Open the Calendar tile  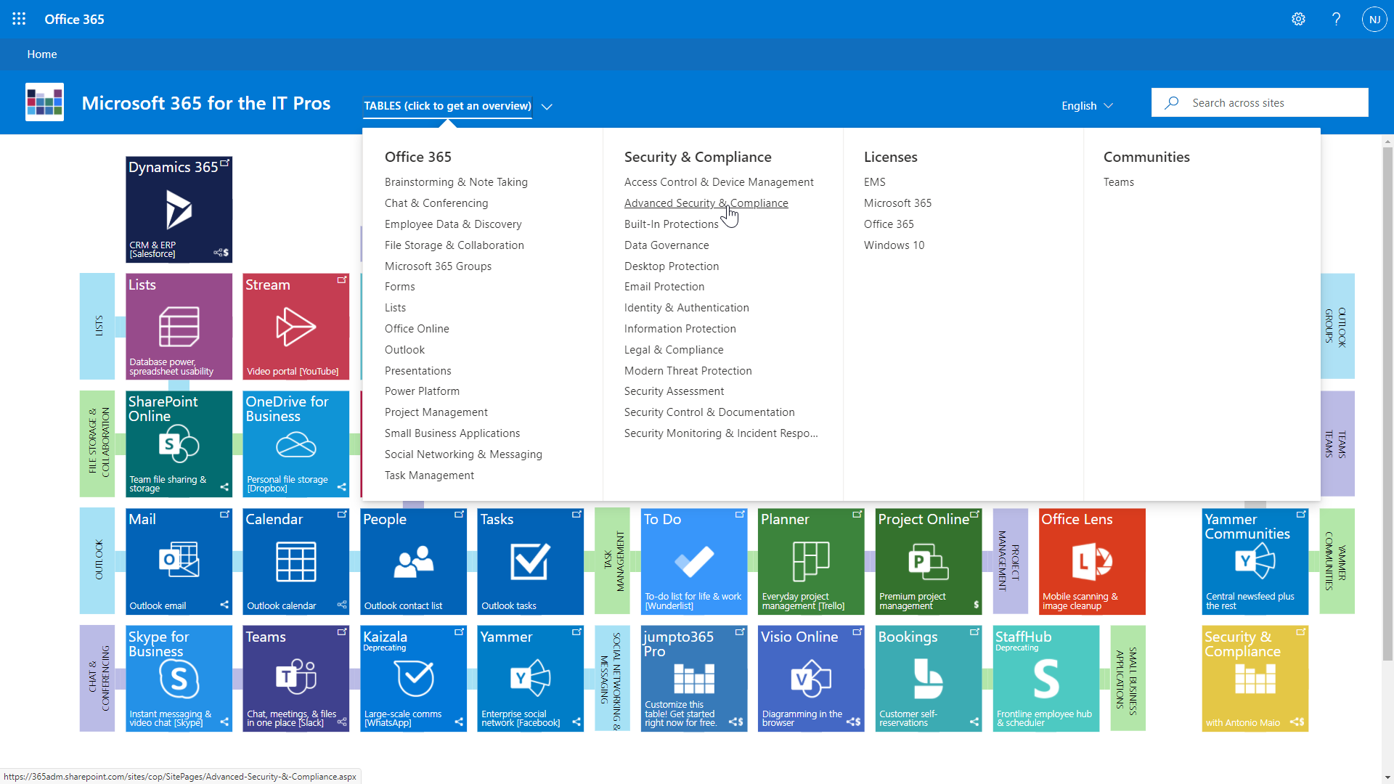click(x=296, y=562)
